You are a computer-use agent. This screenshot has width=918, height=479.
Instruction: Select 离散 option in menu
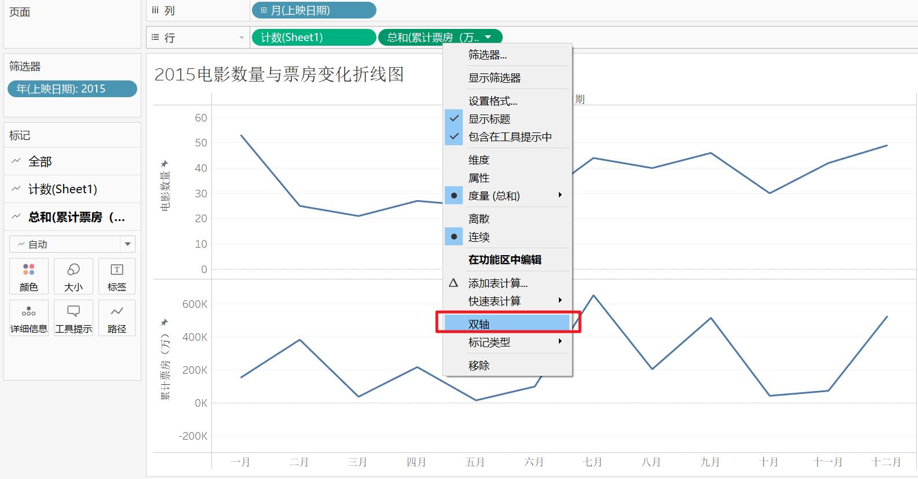479,219
